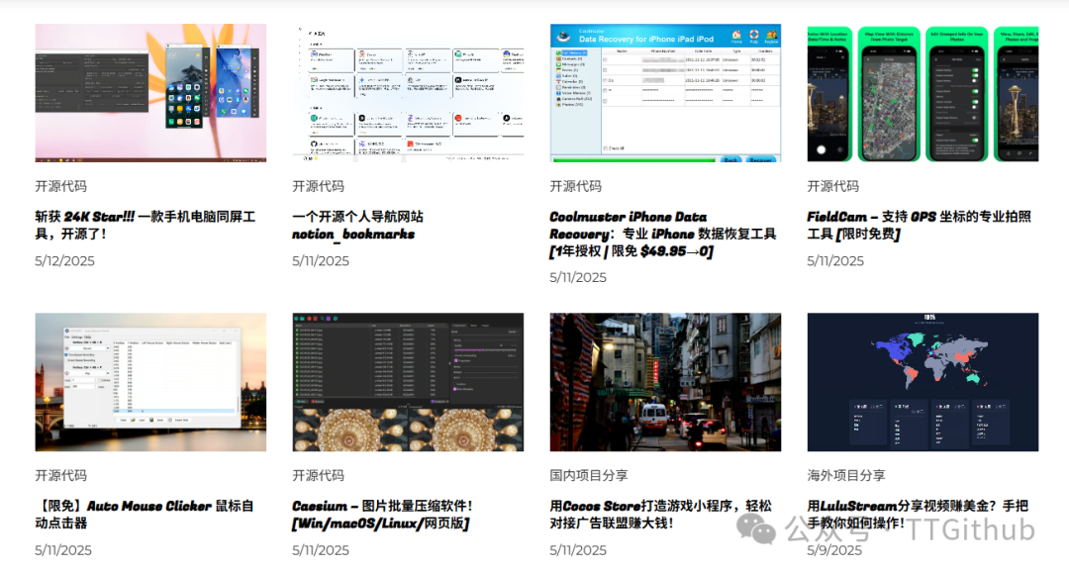This screenshot has width=1069, height=572.
Task: Select the 国内项目分享 category label
Action: click(588, 475)
